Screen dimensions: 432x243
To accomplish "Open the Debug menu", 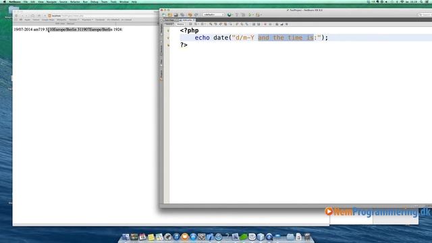I will [x=94, y=1].
